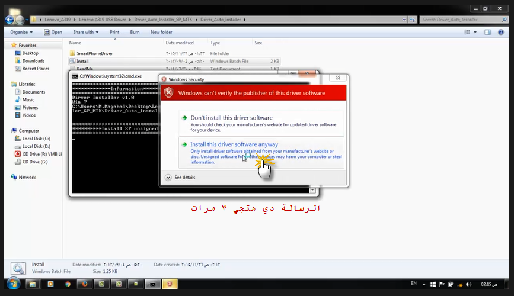Image resolution: width=514 pixels, height=296 pixels.
Task: Click the search magnifier icon
Action: 504,20
